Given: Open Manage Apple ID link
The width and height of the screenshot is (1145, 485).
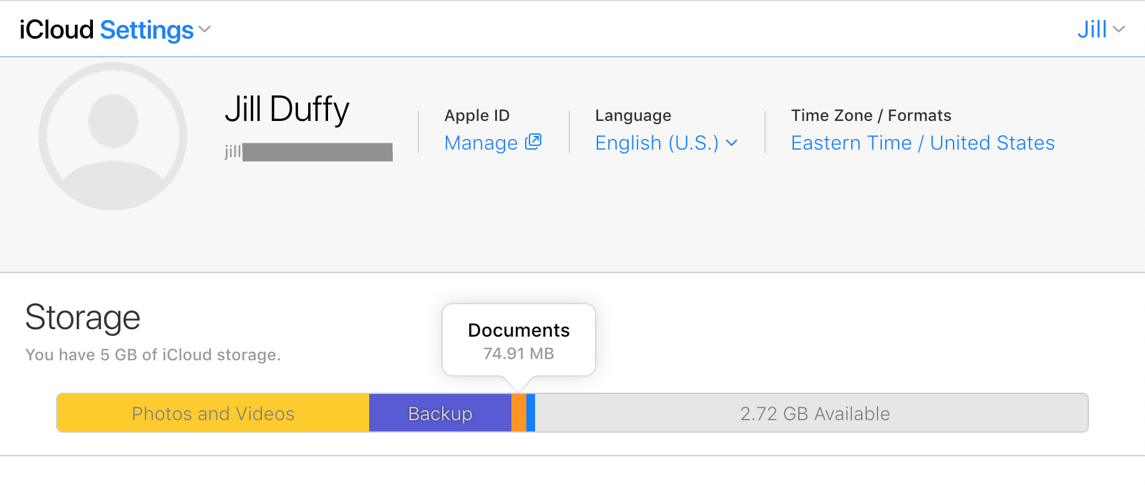Looking at the screenshot, I should (x=492, y=143).
